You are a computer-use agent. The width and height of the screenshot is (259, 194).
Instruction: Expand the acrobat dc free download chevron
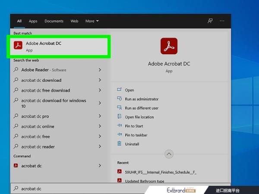(100, 90)
